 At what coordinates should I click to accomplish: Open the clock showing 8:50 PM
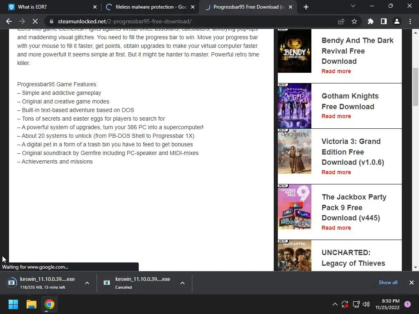click(387, 304)
